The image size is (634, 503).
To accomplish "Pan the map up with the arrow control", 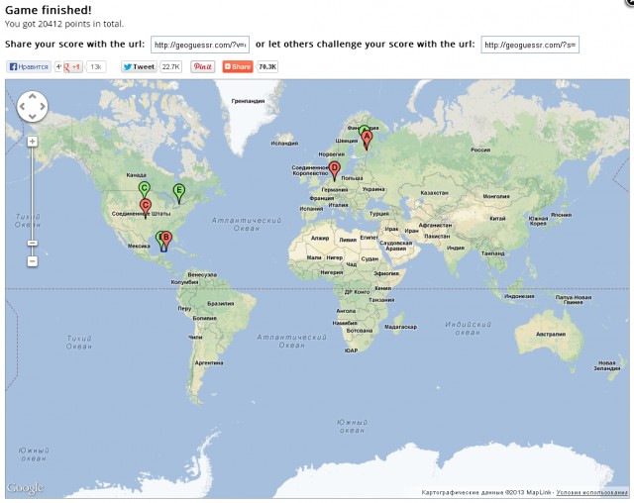I will (33, 96).
